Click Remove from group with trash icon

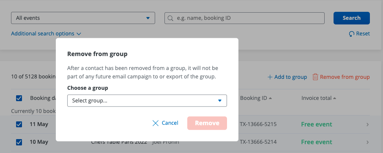[341, 77]
